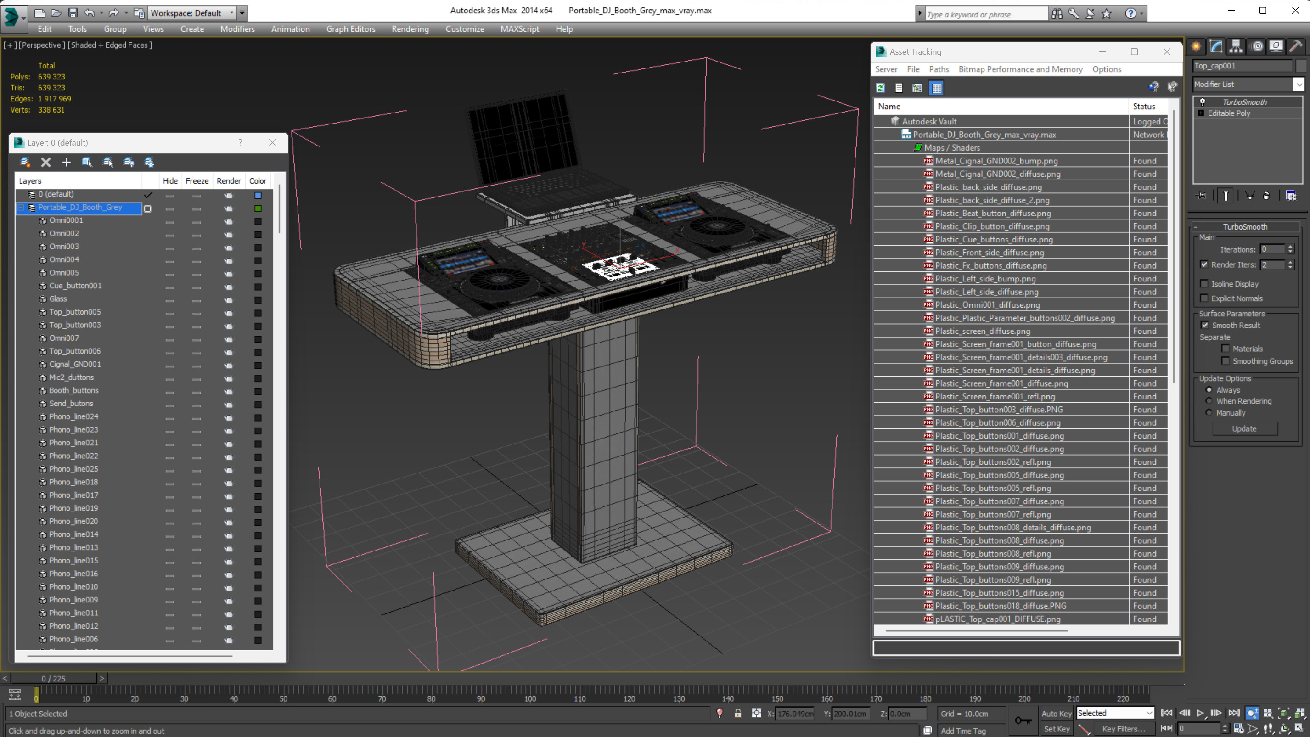Open the Modifiers menu
The image size is (1310, 737).
tap(237, 29)
